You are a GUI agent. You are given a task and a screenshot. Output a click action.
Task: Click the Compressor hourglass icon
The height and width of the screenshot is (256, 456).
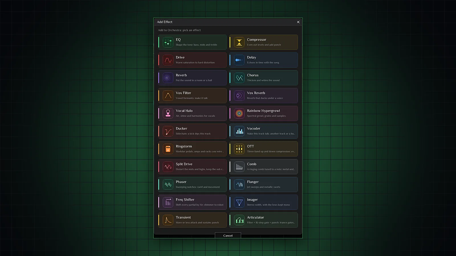pyautogui.click(x=239, y=42)
